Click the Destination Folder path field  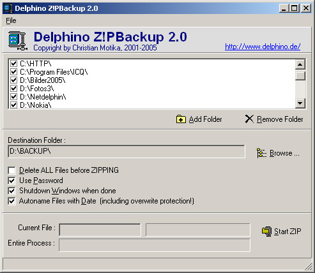(x=127, y=152)
